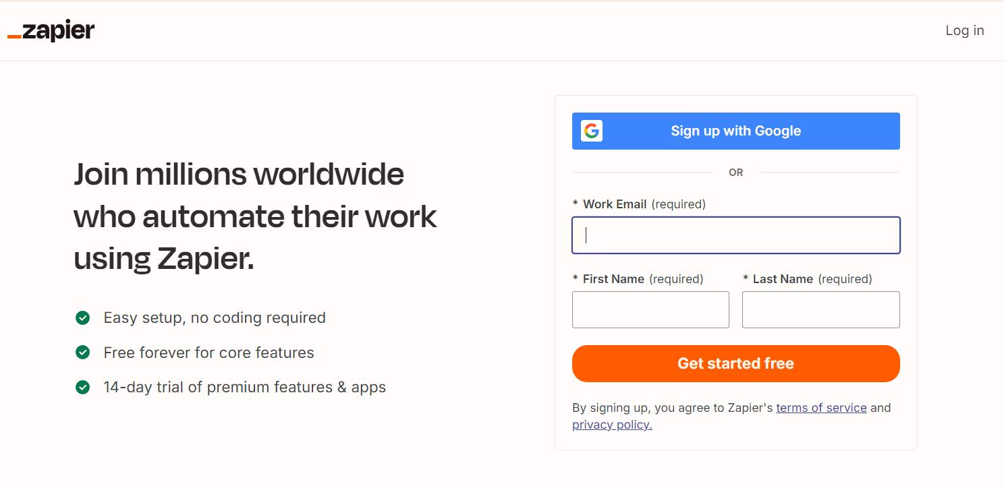Click checkmark icon beside Easy setup
Viewport: 1004px width, 488px height.
click(x=82, y=317)
